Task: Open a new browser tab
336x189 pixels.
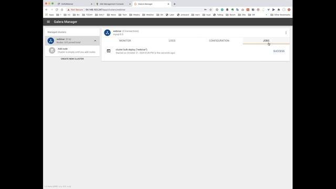Action: (x=174, y=4)
